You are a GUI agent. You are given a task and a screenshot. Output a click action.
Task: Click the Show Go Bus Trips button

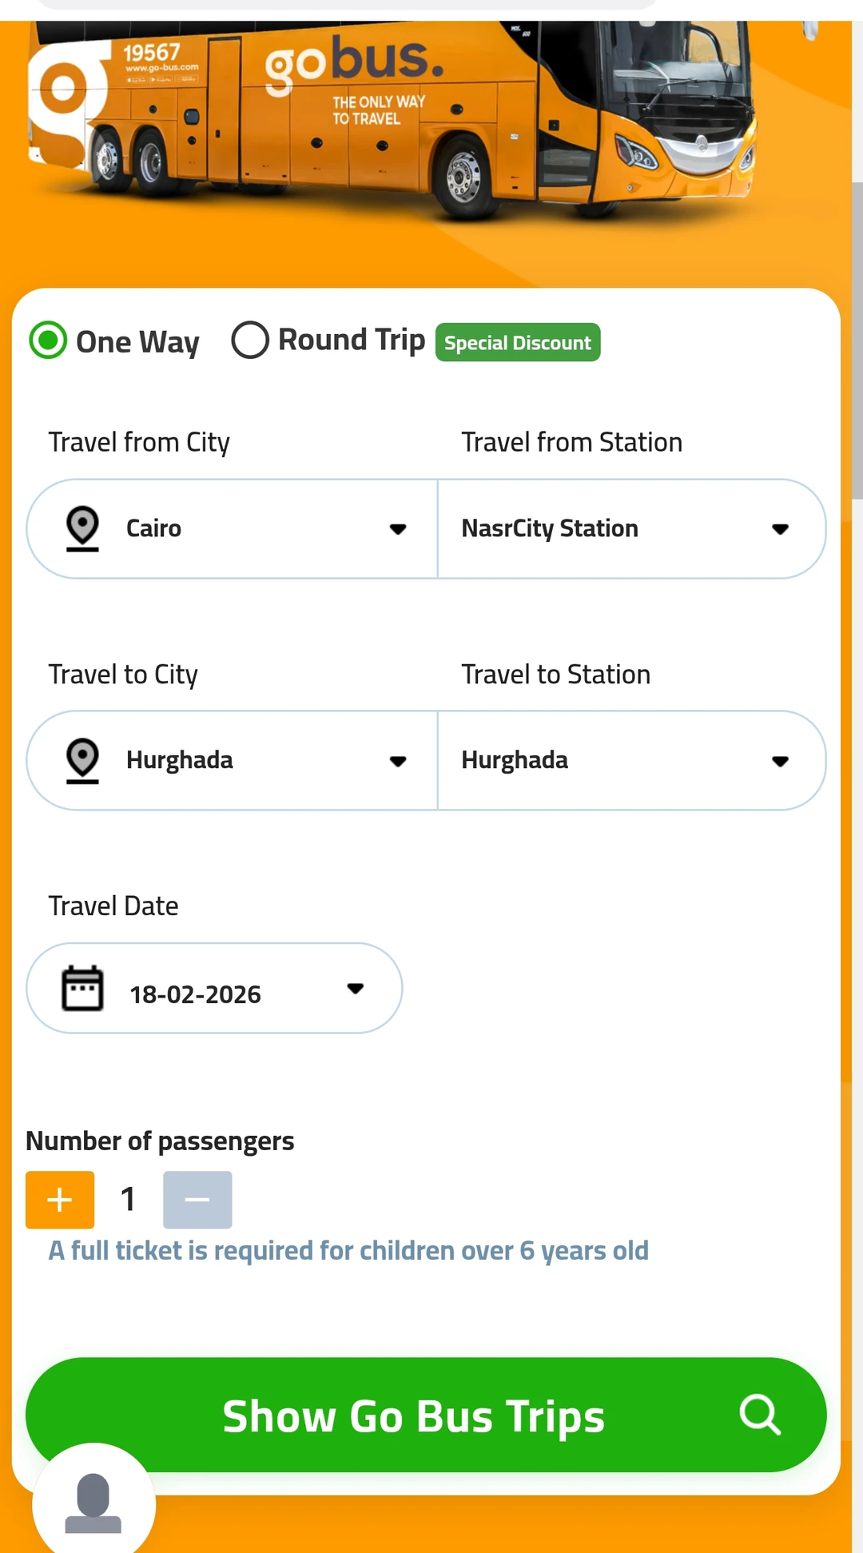click(x=413, y=1415)
